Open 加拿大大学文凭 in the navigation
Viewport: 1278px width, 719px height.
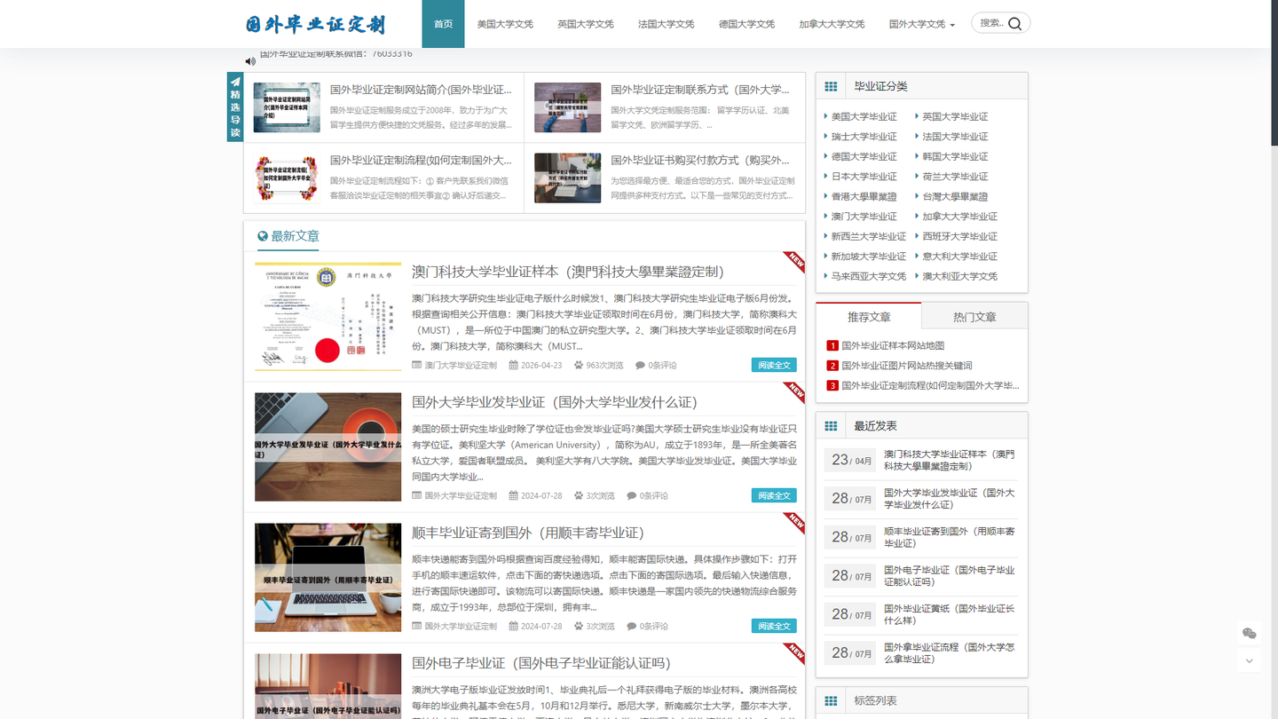coord(832,24)
